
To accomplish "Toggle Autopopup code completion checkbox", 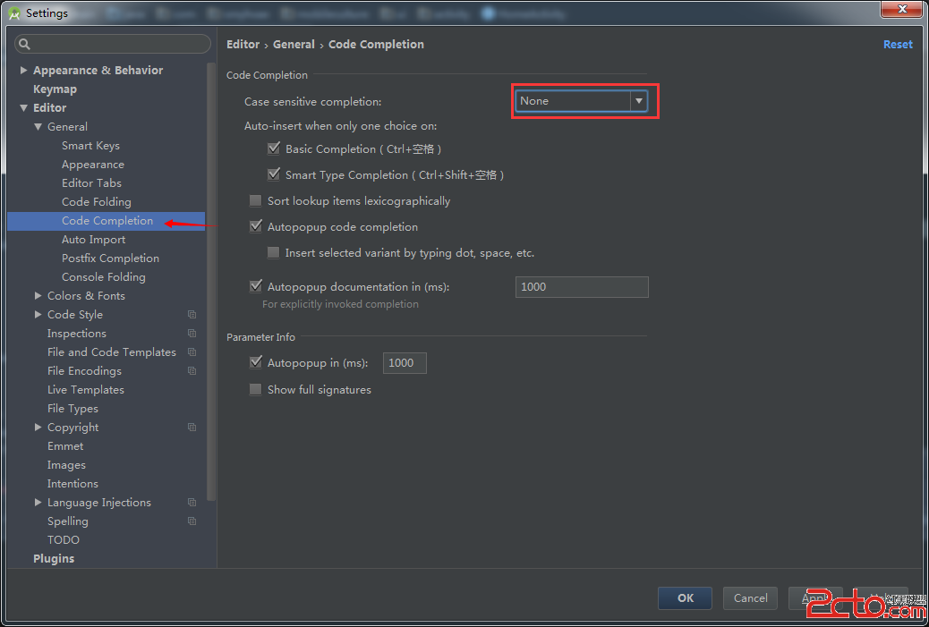I will (255, 227).
